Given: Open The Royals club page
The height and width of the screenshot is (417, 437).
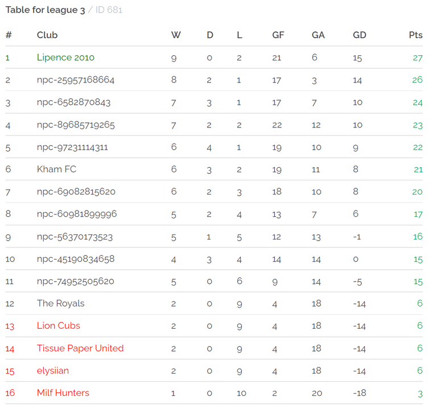Looking at the screenshot, I should click(x=60, y=303).
